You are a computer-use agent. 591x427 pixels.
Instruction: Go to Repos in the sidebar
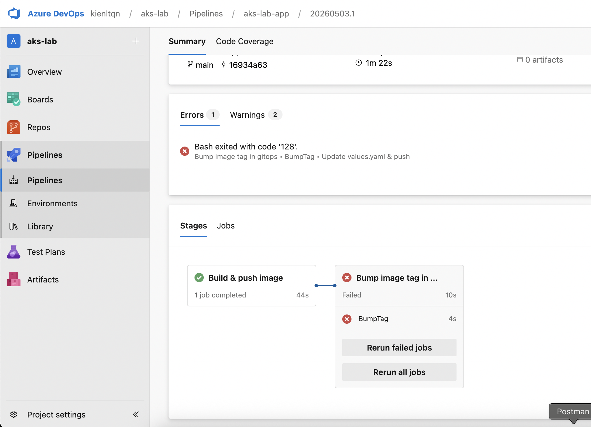39,127
